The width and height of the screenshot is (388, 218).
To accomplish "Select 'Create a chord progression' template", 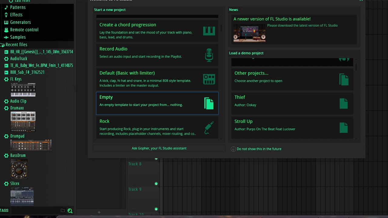I will (157, 31).
